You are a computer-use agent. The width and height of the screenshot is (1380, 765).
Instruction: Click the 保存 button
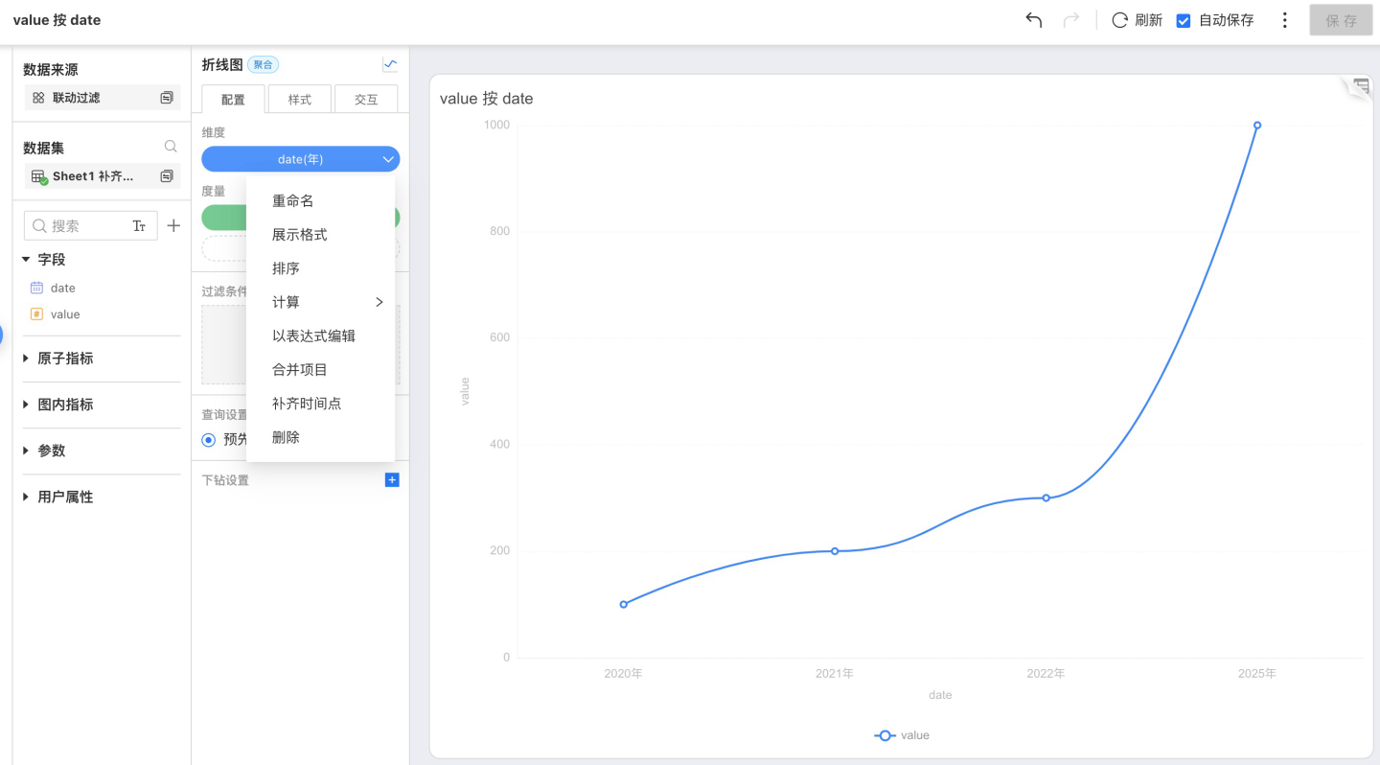point(1341,20)
